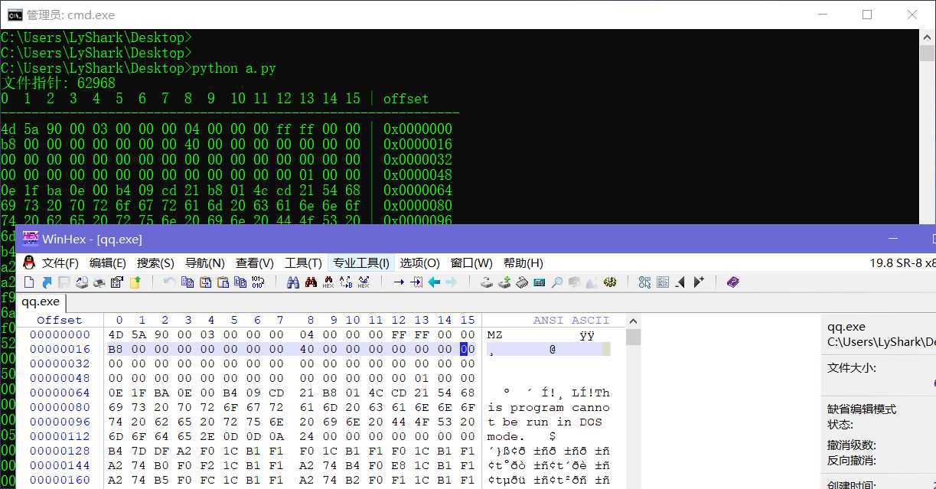Click the cmd window vertical scrollbar thumb

tap(928, 54)
